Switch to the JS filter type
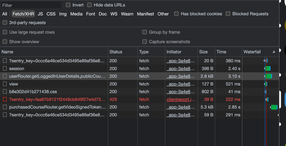The width and height of the screenshot is (286, 146). [40, 14]
